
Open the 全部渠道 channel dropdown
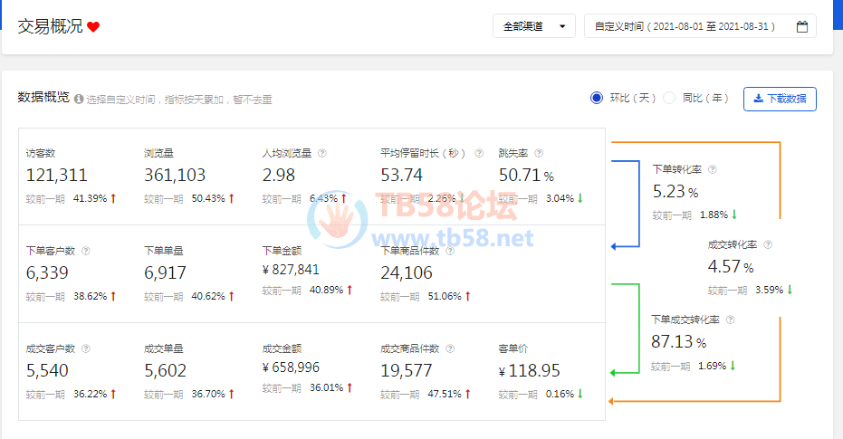[533, 27]
